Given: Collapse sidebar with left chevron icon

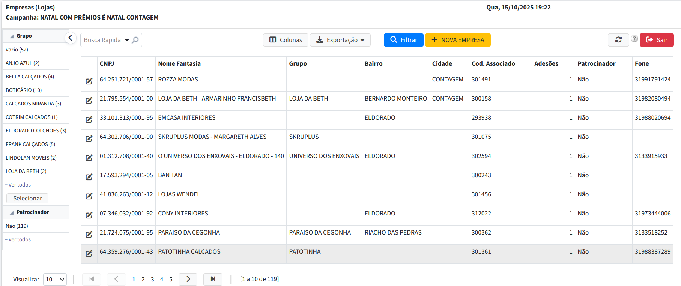Looking at the screenshot, I should 70,38.
